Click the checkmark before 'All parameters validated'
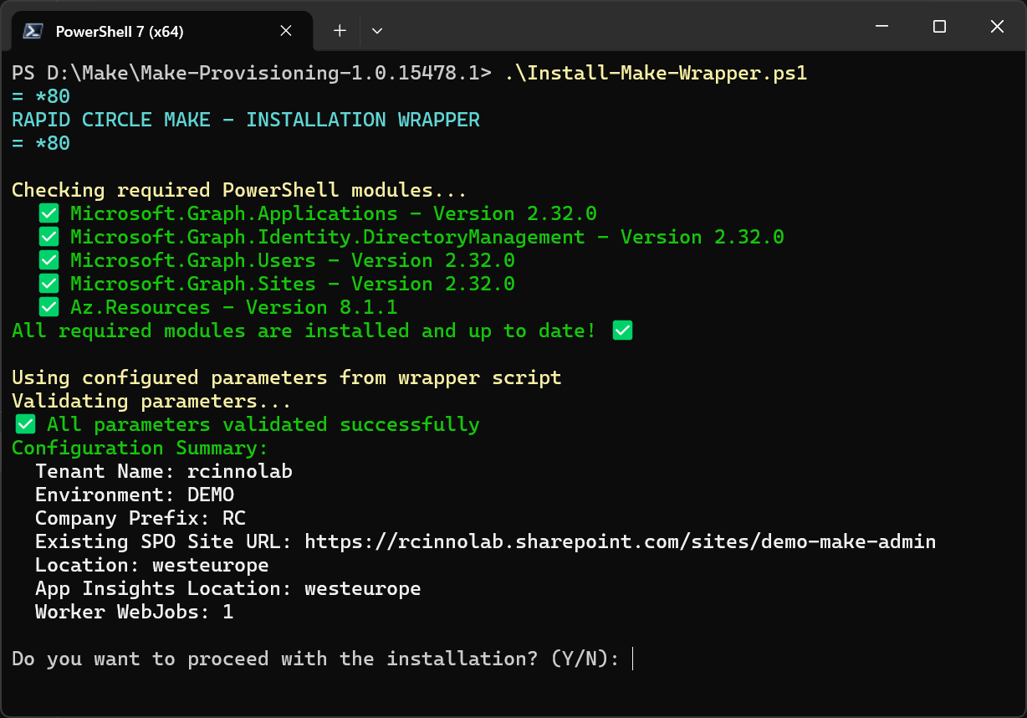This screenshot has height=718, width=1027. [26, 424]
